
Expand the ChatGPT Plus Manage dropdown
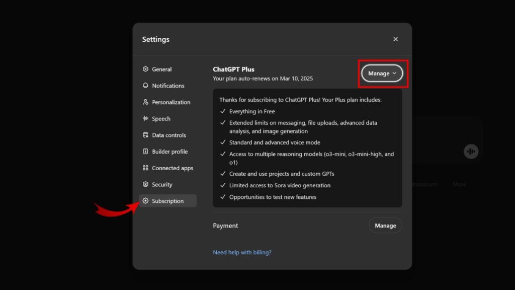(x=382, y=74)
